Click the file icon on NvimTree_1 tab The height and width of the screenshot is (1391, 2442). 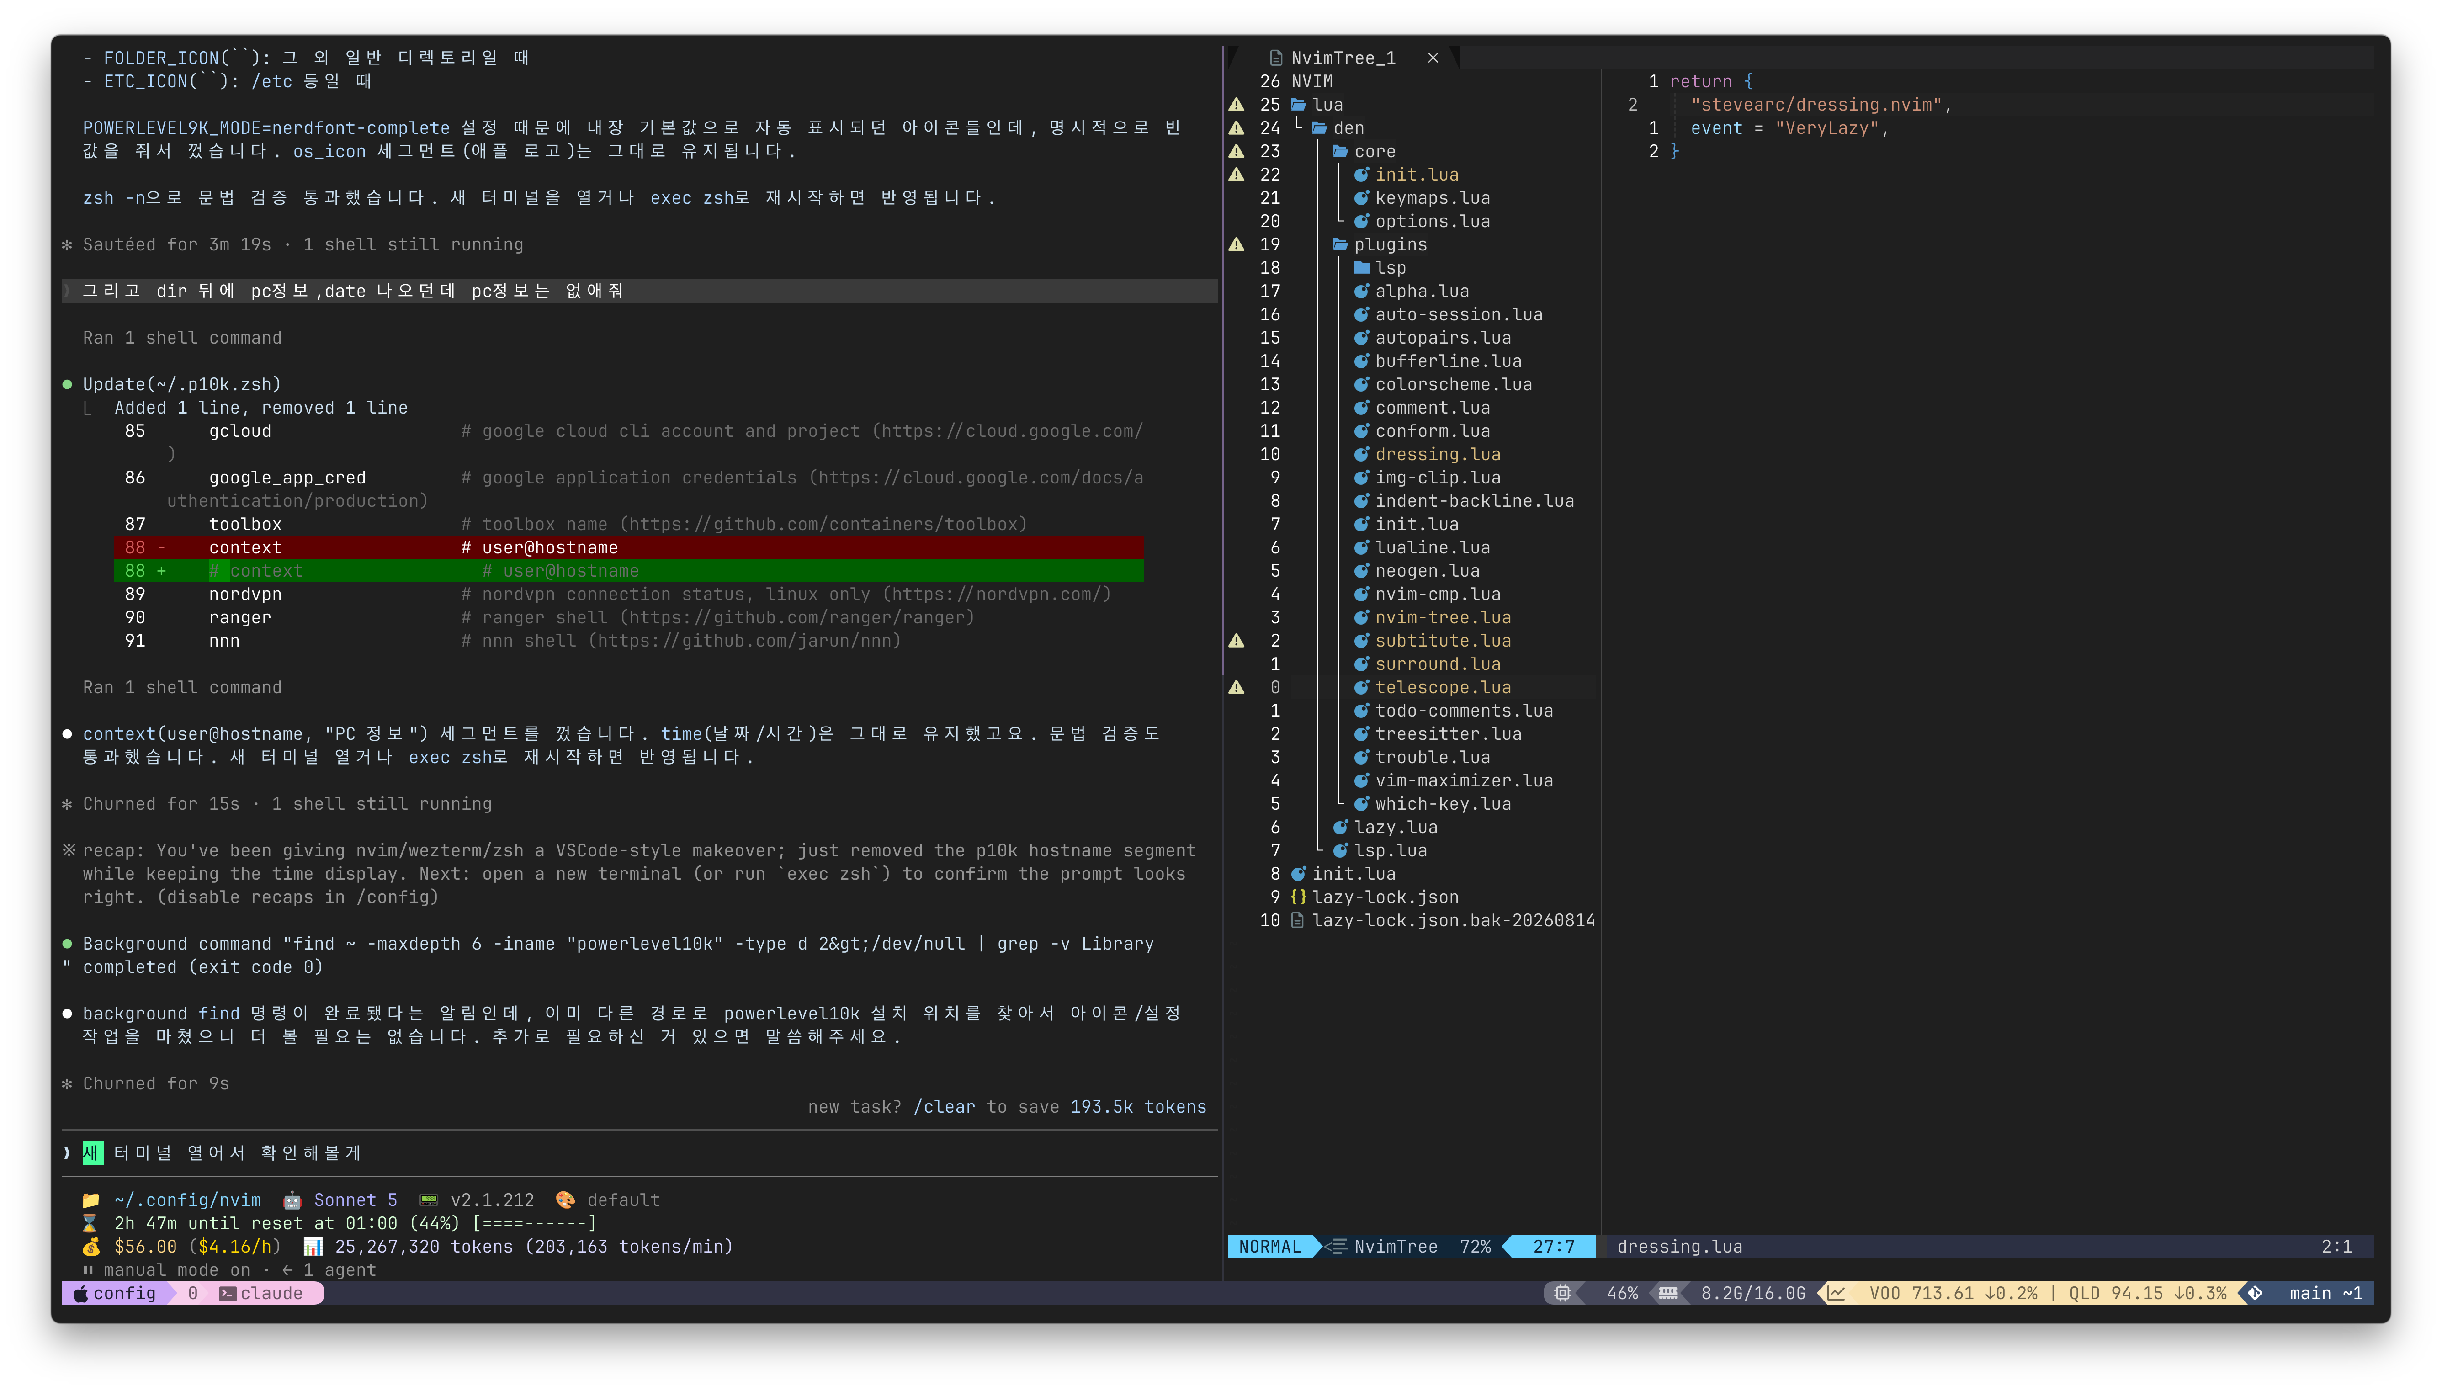click(x=1275, y=58)
